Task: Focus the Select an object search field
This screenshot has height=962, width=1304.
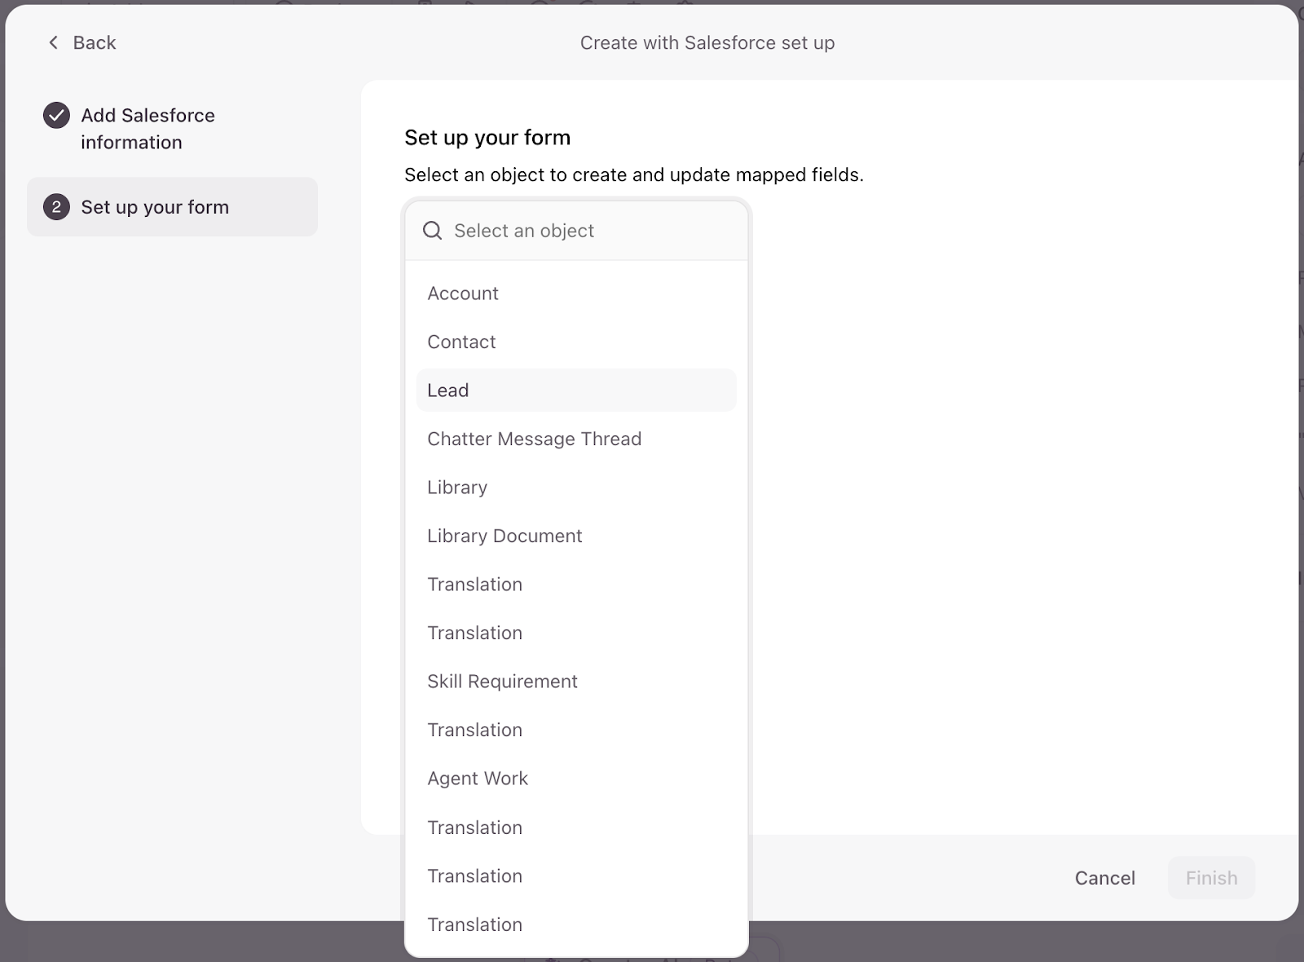Action: click(x=587, y=231)
